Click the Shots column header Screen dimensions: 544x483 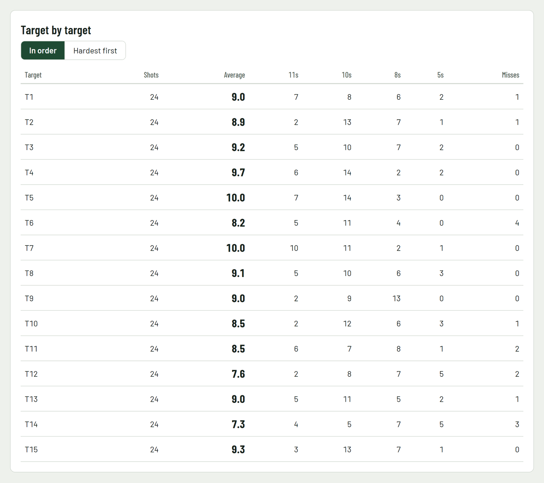[x=151, y=75]
